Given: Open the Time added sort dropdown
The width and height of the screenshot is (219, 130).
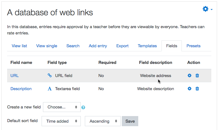Looking at the screenshot, I should point(61,121).
